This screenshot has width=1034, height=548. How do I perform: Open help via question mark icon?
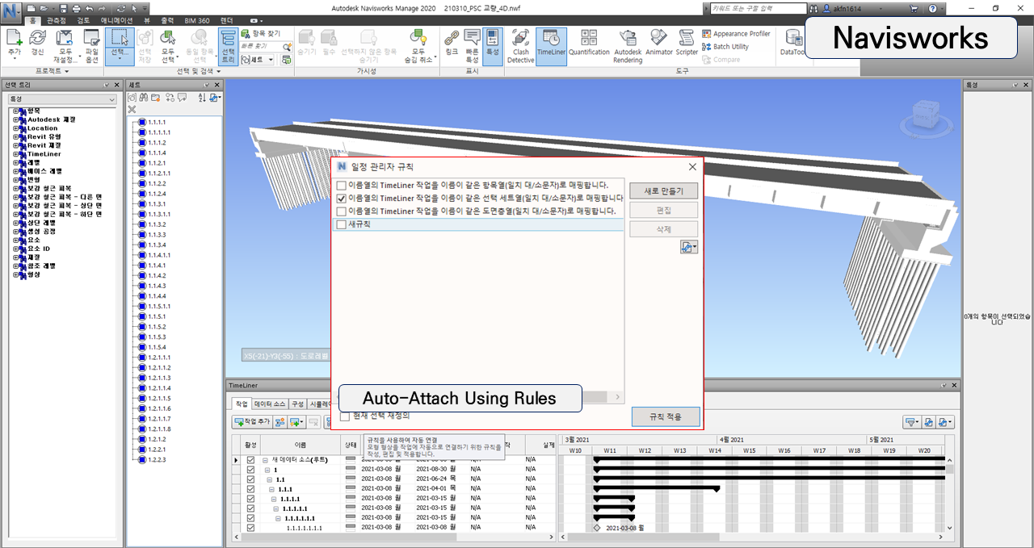point(932,8)
